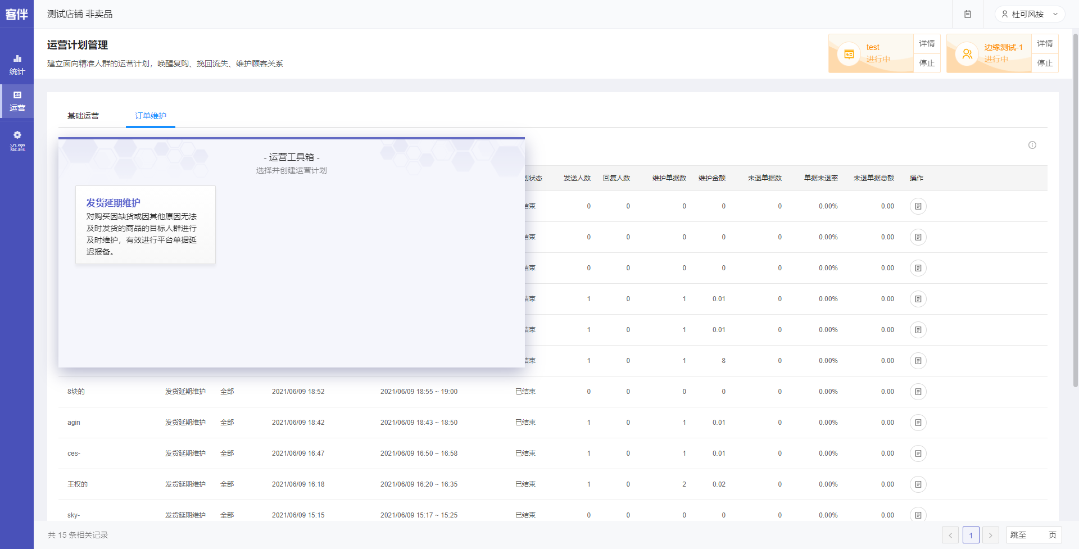Click the 未退单据总额 column header

click(x=874, y=178)
